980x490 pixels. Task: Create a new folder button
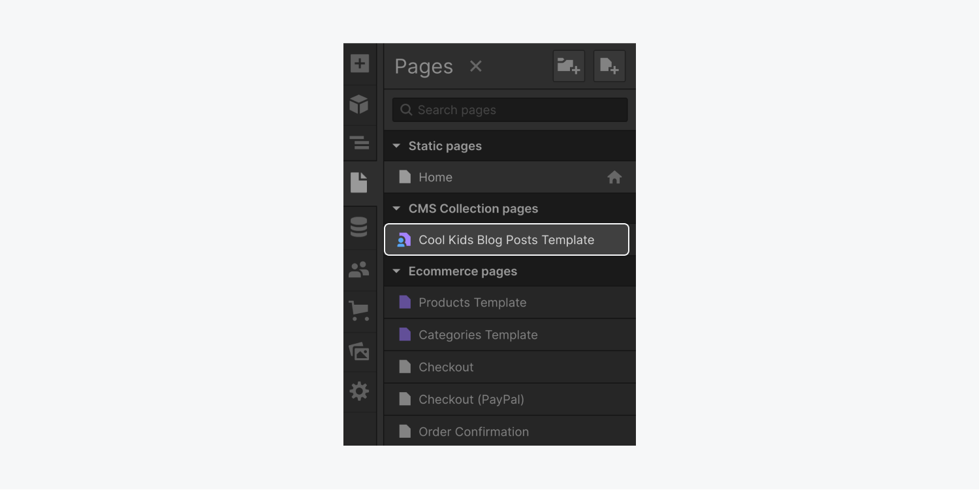tap(568, 66)
